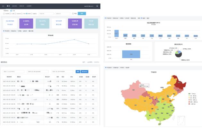Click the dark slice of the pie chart

pyautogui.click(x=178, y=55)
